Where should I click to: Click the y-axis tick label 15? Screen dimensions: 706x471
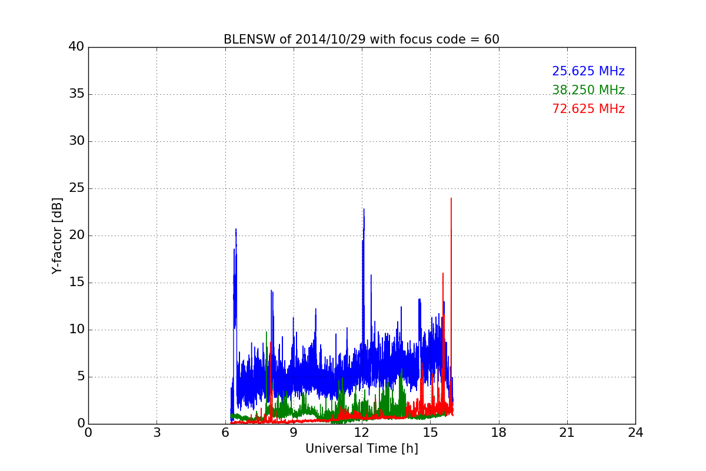point(76,283)
